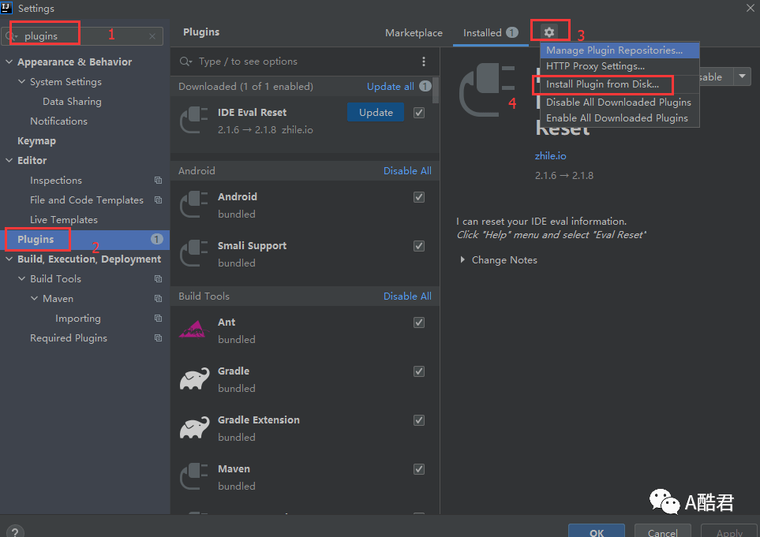
Task: Uncheck the Maven plugin checkbox
Action: pos(419,469)
